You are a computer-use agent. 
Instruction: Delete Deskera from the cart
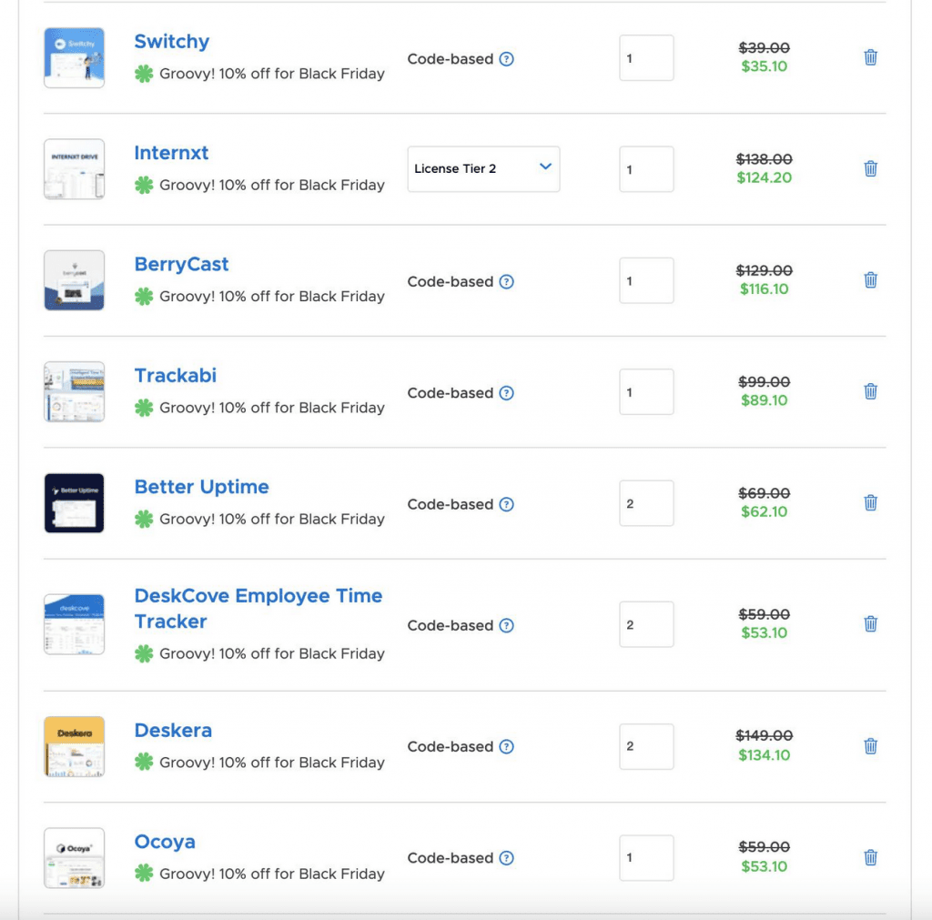(x=870, y=746)
